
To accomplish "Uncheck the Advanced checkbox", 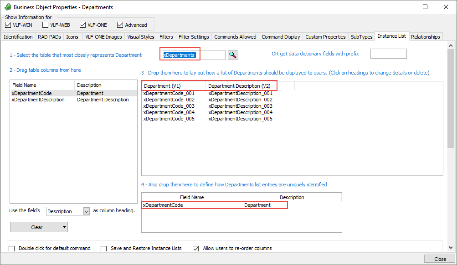I will point(120,25).
